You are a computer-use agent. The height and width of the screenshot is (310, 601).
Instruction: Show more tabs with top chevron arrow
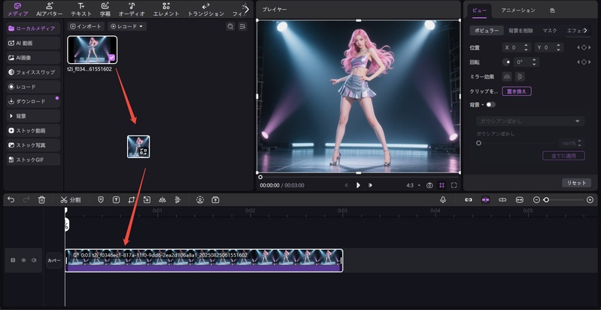coord(247,9)
